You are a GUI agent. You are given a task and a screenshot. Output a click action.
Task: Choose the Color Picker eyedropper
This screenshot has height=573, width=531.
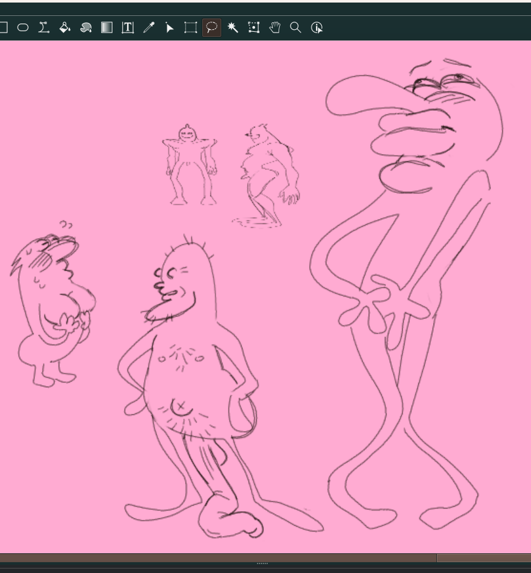tap(149, 27)
